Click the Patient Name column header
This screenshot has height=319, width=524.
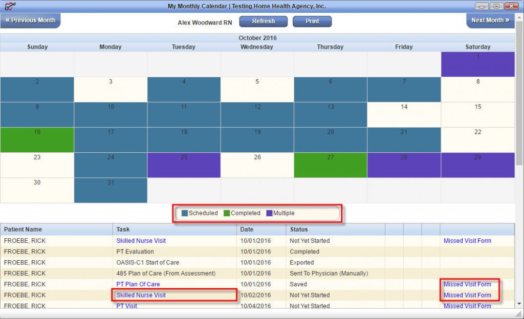(x=56, y=230)
